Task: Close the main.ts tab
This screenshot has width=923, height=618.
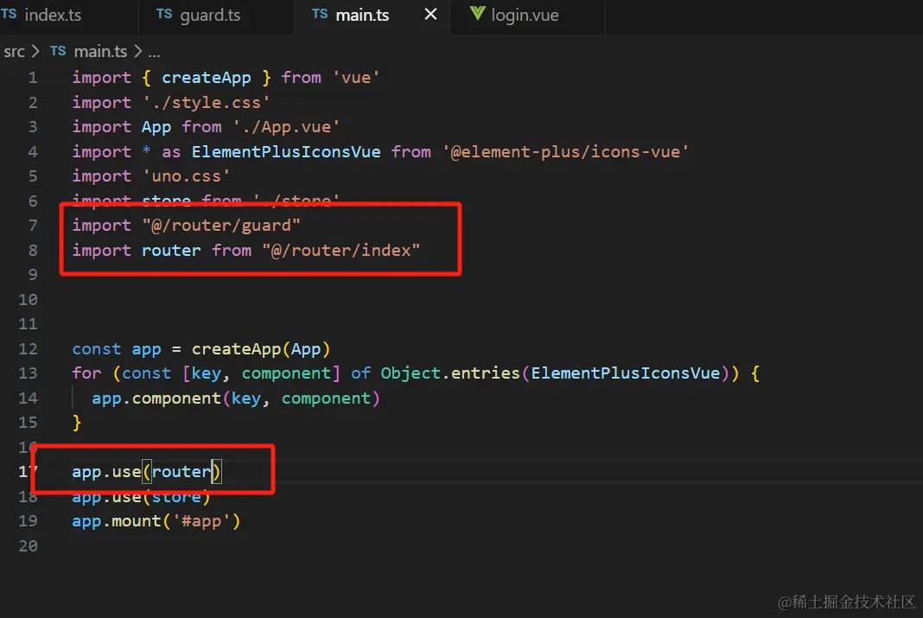Action: pyautogui.click(x=431, y=14)
